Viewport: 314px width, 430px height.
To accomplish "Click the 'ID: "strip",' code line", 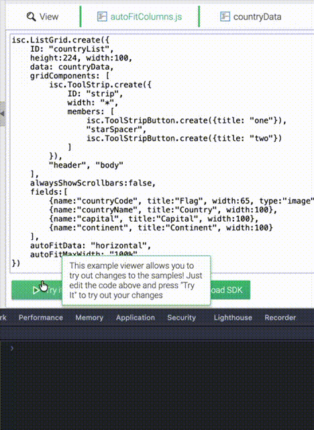I will tap(95, 94).
